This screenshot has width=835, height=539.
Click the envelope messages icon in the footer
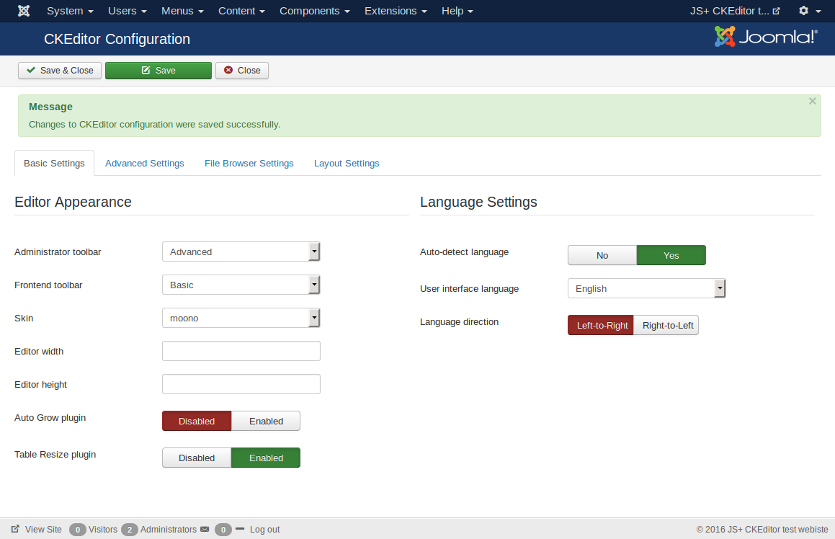click(205, 529)
